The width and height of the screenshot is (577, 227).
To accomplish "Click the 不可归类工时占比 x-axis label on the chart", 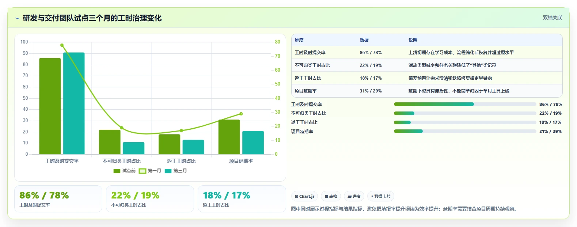I will click(x=122, y=161).
